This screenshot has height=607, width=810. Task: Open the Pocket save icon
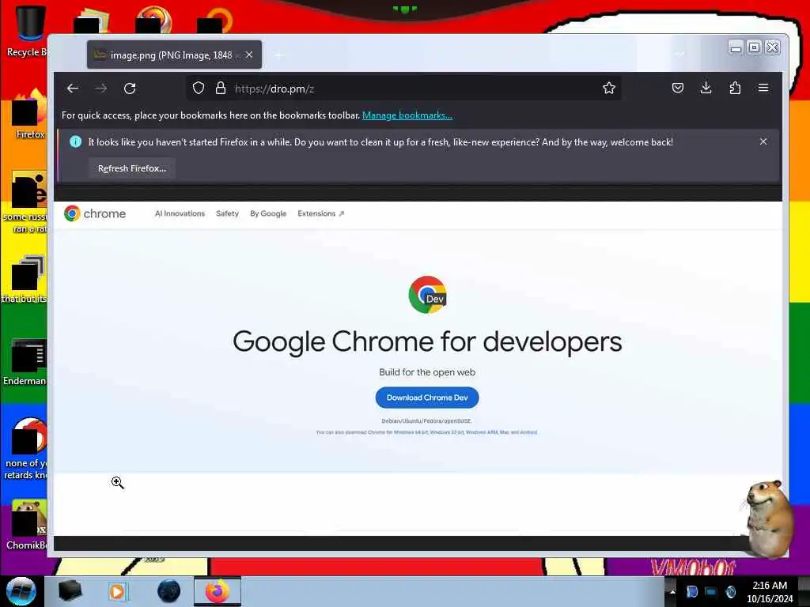coord(678,89)
